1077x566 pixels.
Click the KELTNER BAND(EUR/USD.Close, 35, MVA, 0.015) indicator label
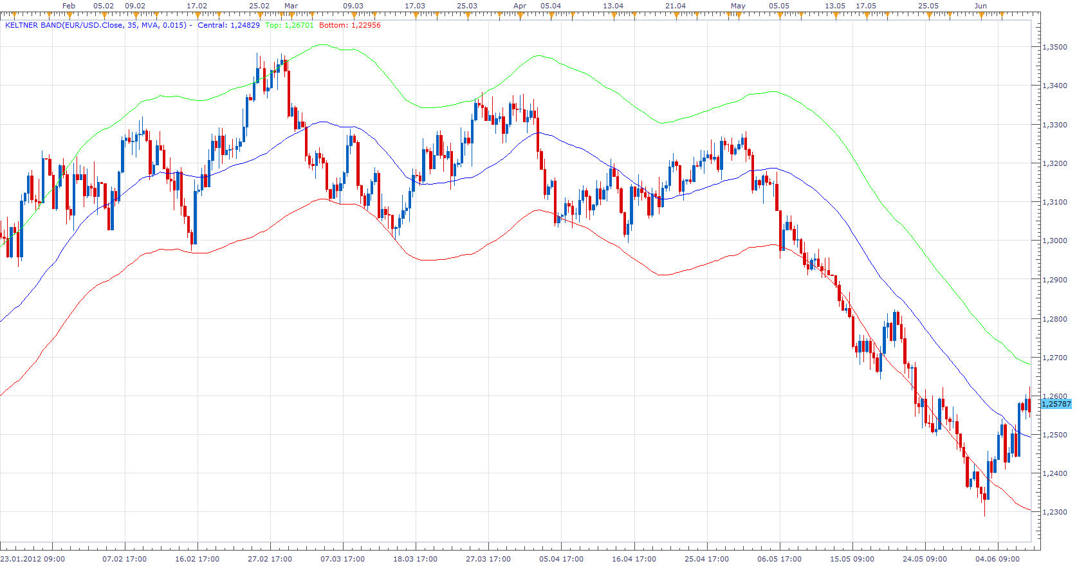(96, 25)
